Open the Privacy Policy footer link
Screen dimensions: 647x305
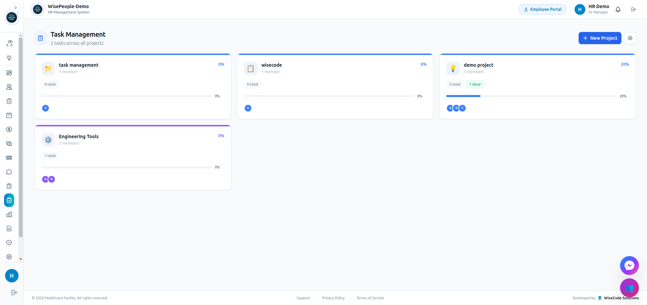pyautogui.click(x=333, y=298)
